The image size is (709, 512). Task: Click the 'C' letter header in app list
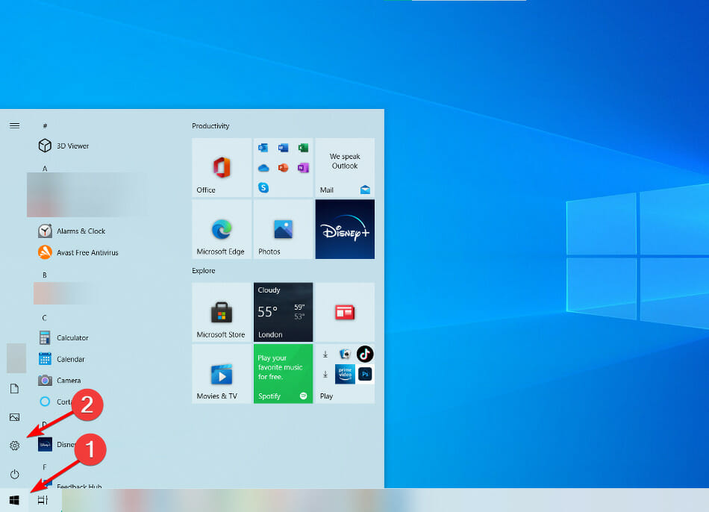pos(44,317)
